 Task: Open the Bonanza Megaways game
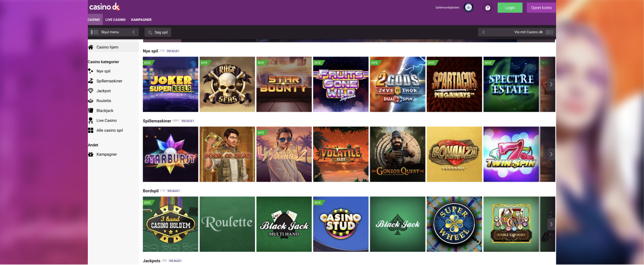[x=454, y=155]
